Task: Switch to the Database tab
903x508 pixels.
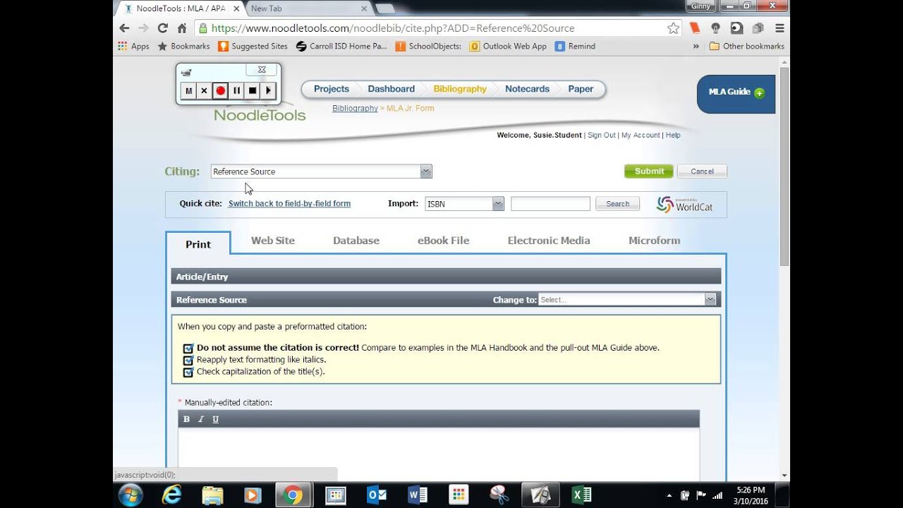Action: [356, 241]
